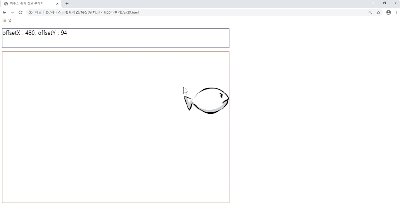Click the fish image
This screenshot has width=400, height=224.
(x=207, y=100)
